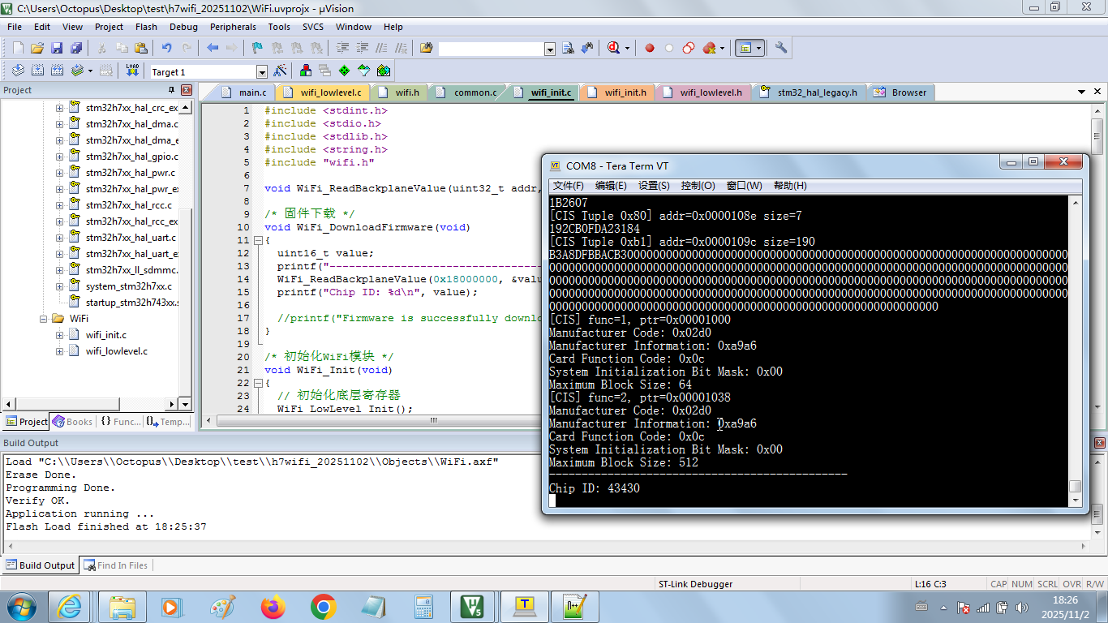Open the Find In Files tab

pyautogui.click(x=116, y=565)
